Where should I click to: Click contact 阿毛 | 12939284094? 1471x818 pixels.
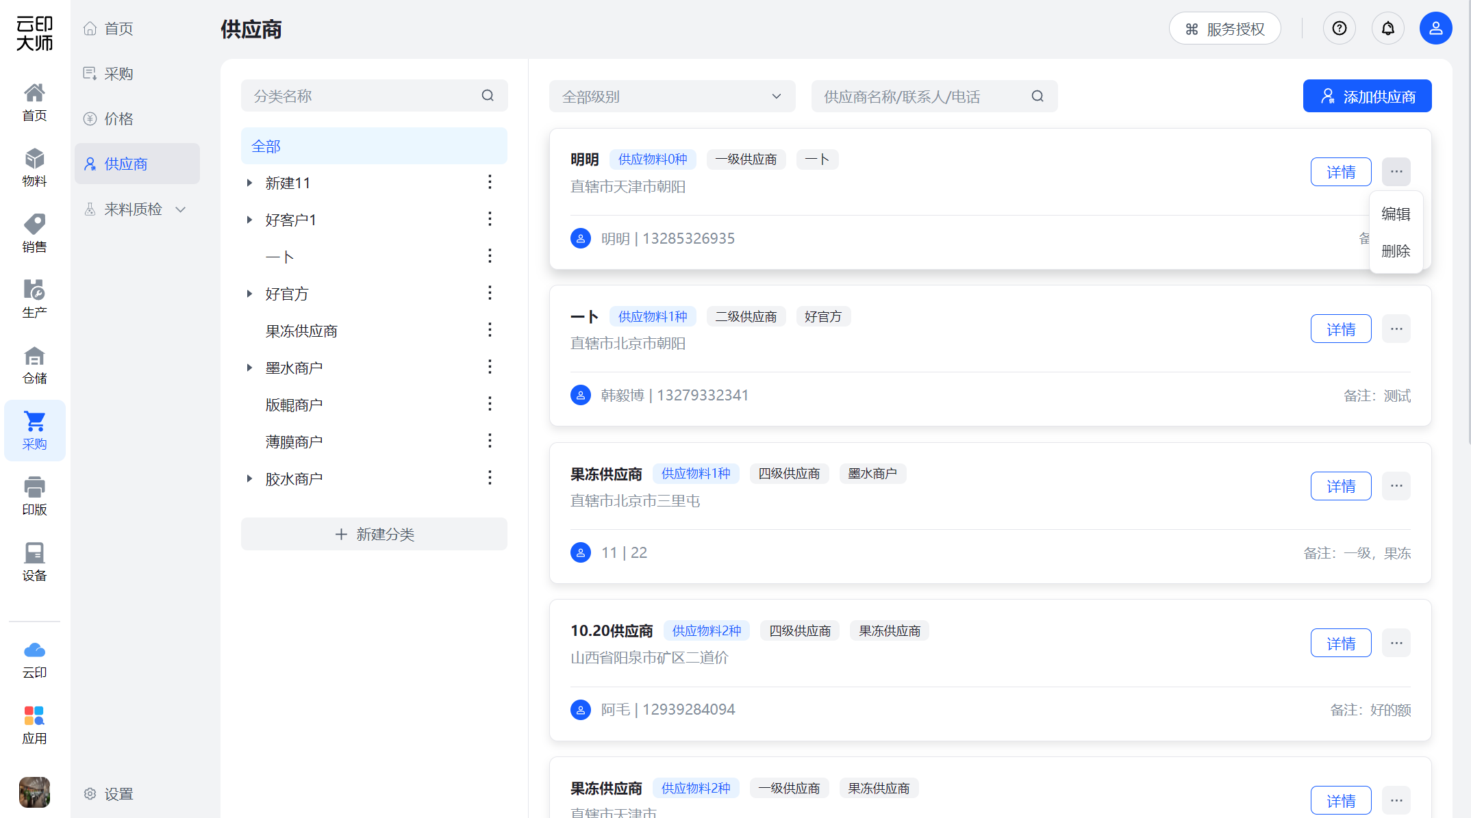click(668, 709)
